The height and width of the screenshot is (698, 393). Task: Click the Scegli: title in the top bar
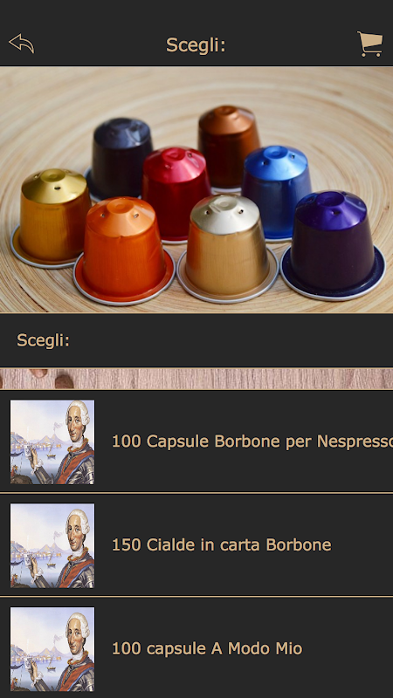point(196,45)
